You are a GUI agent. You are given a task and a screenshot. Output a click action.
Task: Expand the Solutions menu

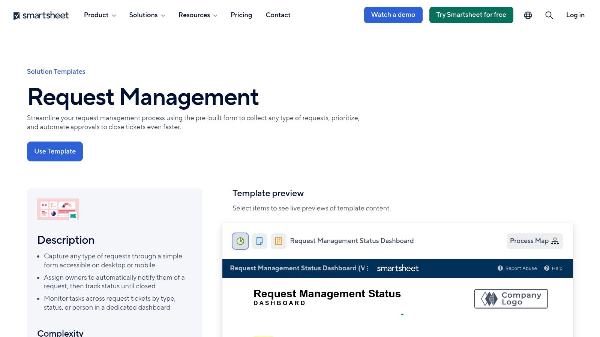coord(147,15)
